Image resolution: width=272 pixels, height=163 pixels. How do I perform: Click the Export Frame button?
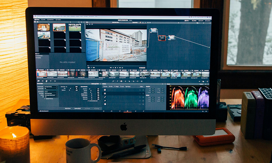[67, 108]
